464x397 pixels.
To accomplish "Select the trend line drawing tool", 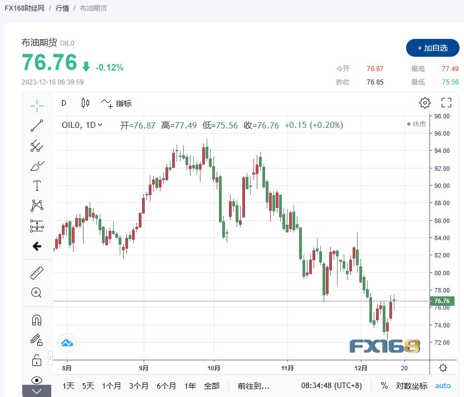I will [37, 126].
